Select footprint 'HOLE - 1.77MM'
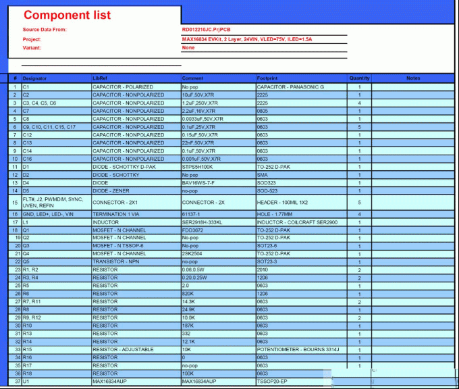This screenshot has width=459, height=389. click(302, 214)
